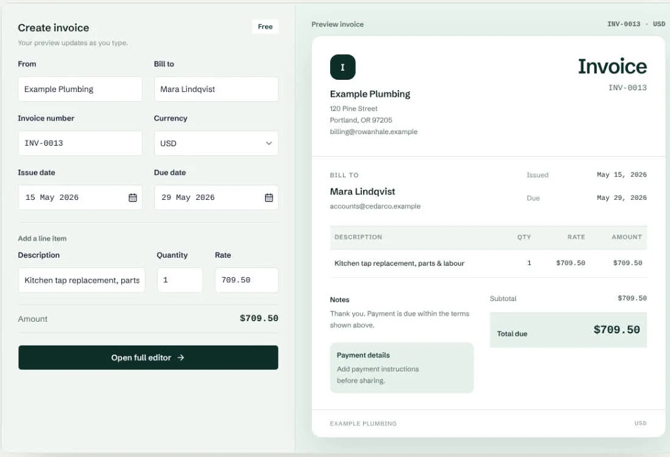Viewport: 670px width, 457px height.
Task: Click the Amount value beside the Amount label
Action: [x=259, y=318]
